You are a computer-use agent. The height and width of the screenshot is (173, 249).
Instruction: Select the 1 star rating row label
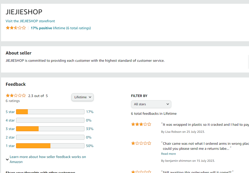click(10, 146)
